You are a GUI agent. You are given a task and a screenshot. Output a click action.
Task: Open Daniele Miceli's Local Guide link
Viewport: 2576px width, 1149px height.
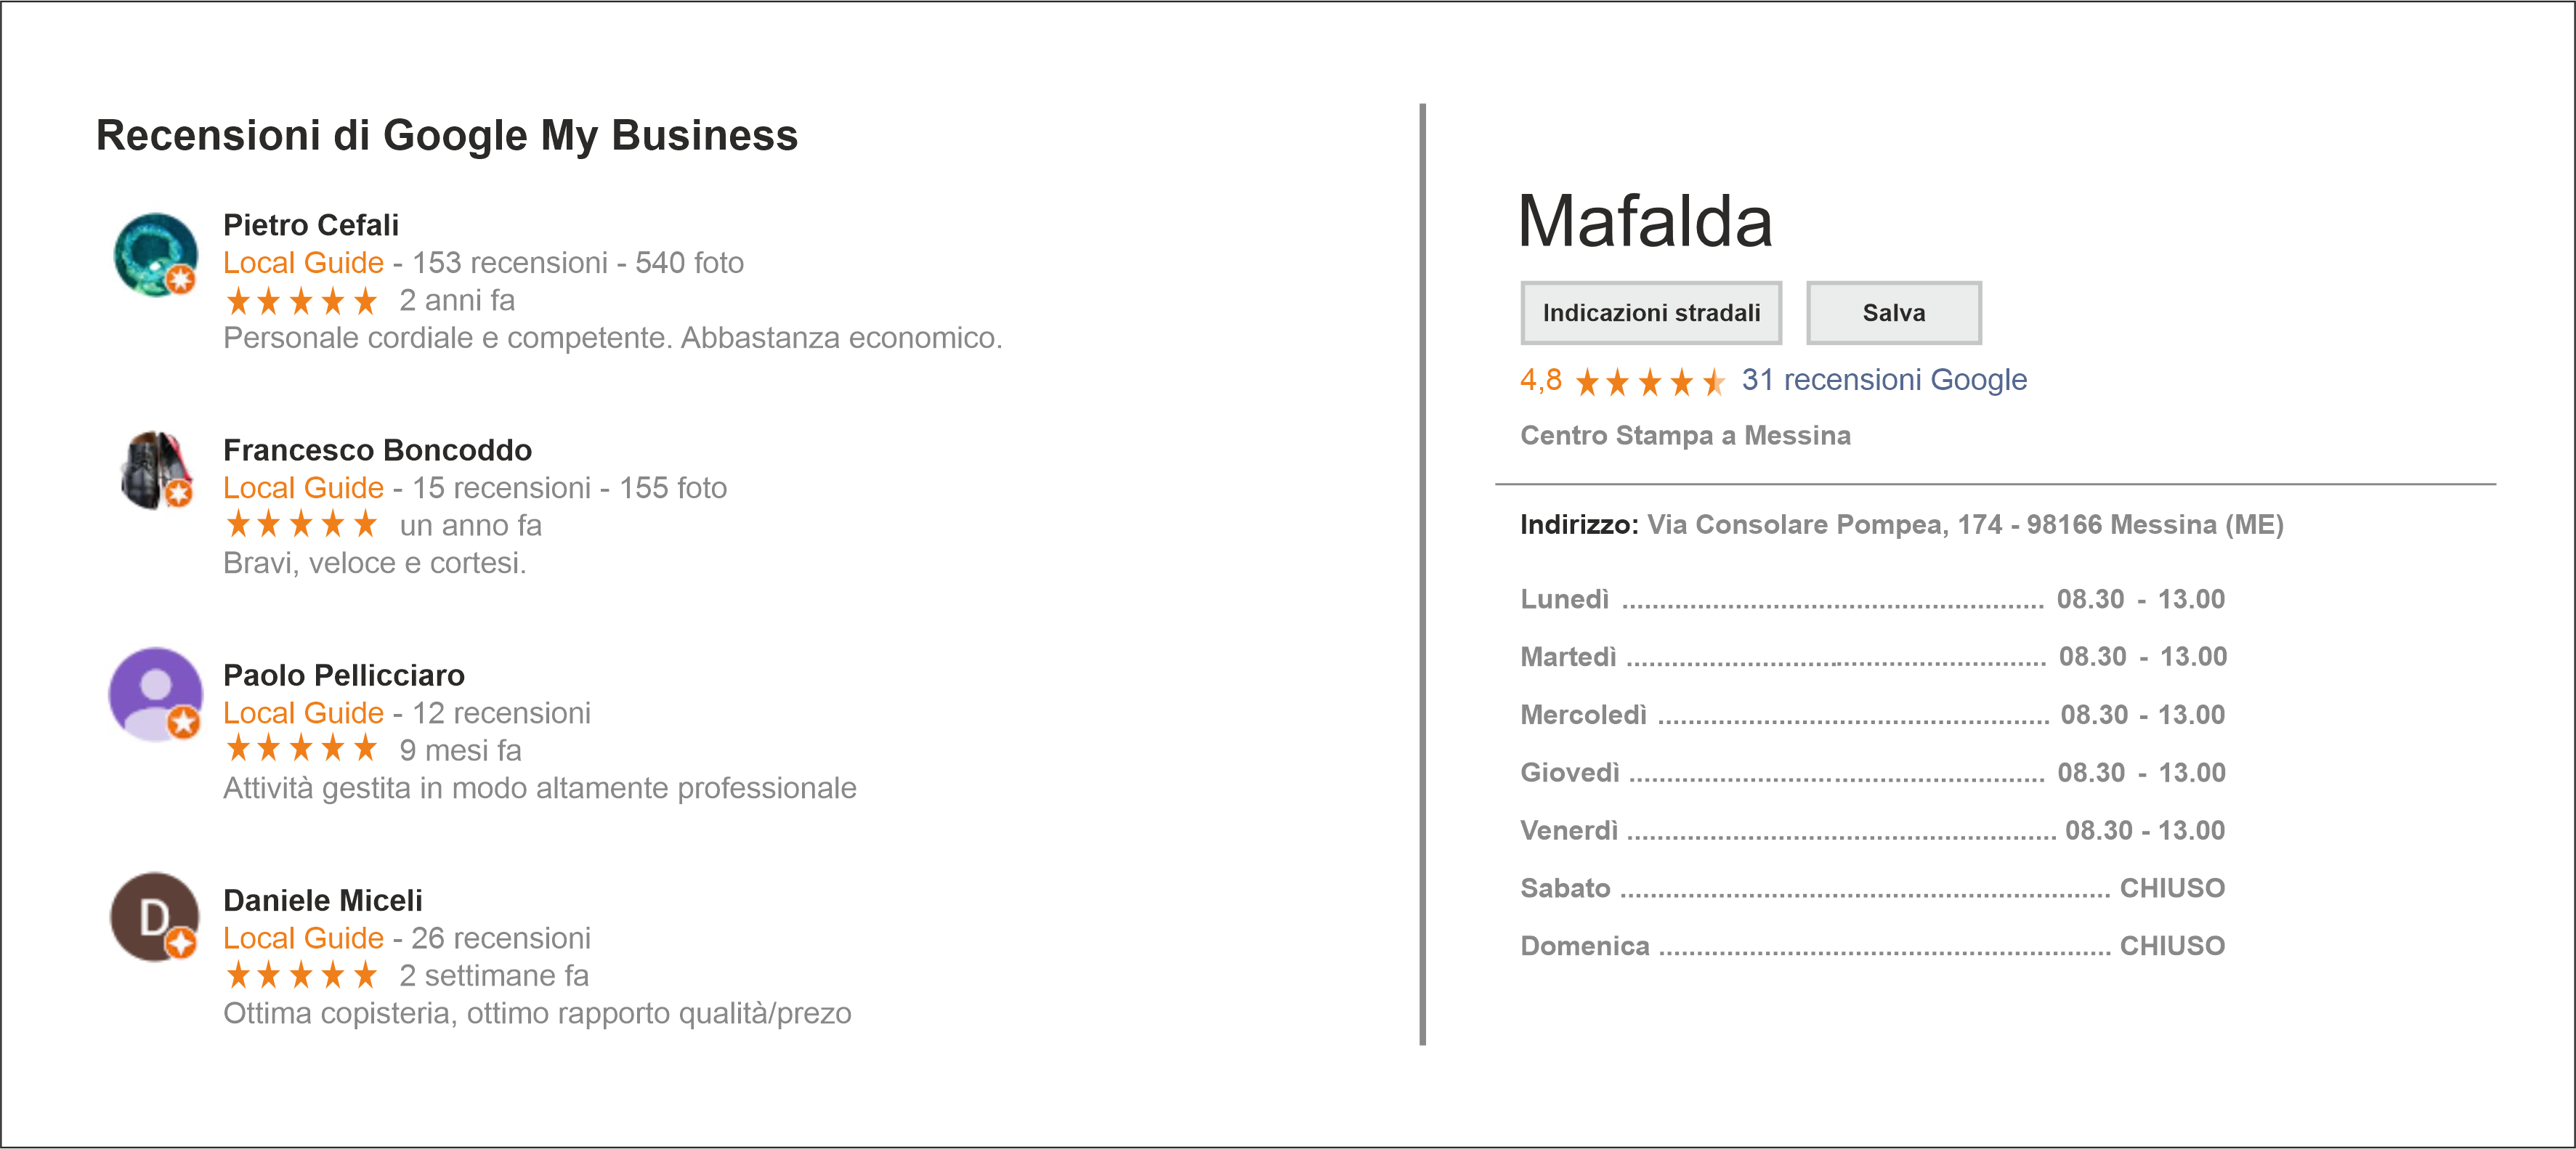(x=303, y=937)
